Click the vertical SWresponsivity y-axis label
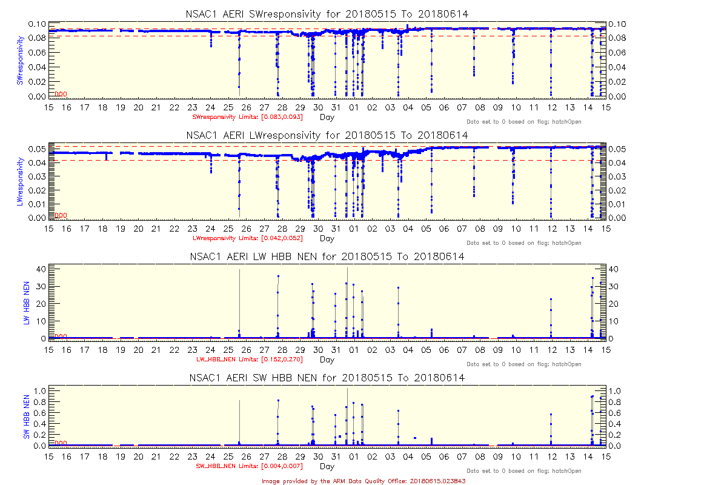Image resolution: width=727 pixels, height=485 pixels. coord(20,60)
